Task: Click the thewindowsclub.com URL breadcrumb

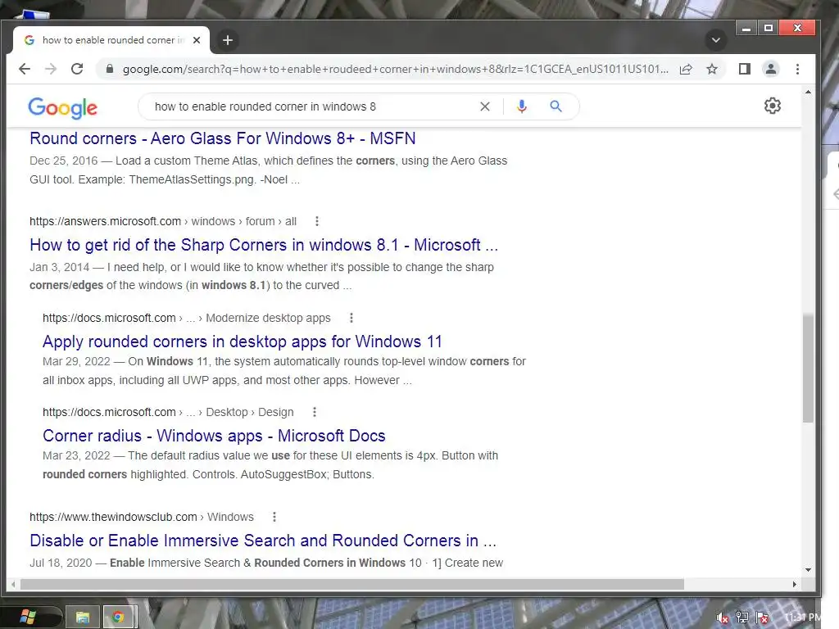Action: [x=141, y=518]
